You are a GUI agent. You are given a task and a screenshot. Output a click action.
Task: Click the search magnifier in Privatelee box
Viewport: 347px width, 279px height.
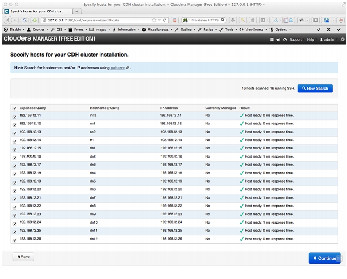[x=222, y=20]
